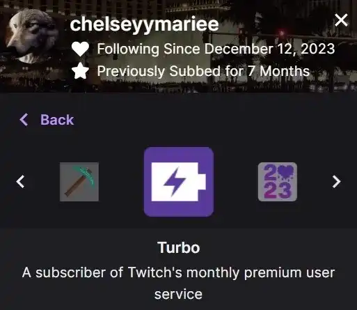
Task: Click the Turbo battery badge icon
Action: pos(179,182)
